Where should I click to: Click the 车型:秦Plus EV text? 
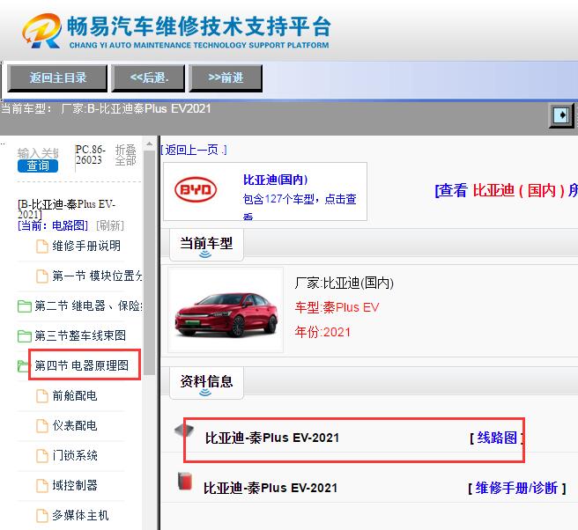pyautogui.click(x=337, y=307)
